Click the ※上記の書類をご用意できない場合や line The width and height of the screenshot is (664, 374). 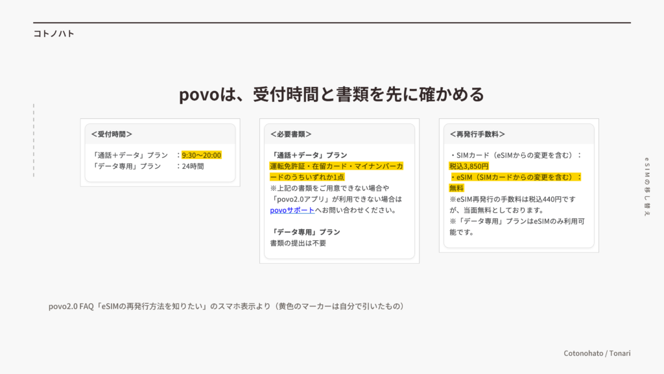click(329, 188)
